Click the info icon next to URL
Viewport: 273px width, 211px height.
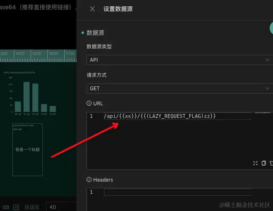pyautogui.click(x=89, y=103)
